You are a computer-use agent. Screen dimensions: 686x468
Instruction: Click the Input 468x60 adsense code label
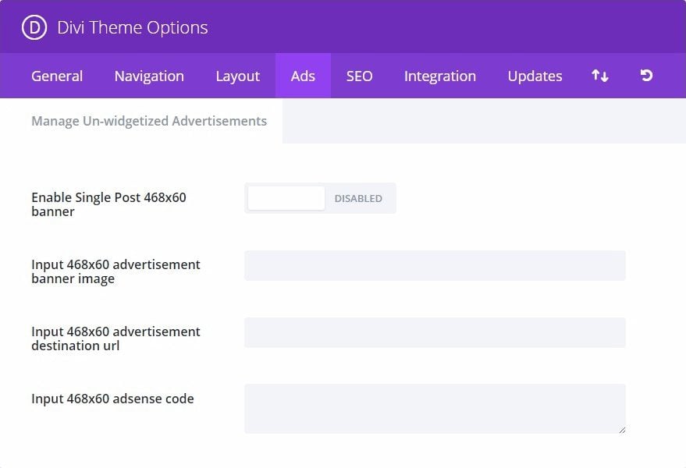tap(112, 399)
